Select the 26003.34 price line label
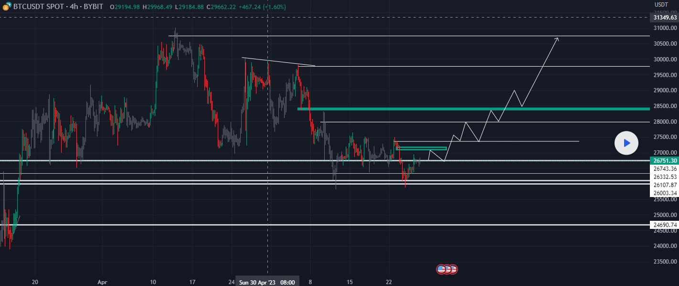The height and width of the screenshot is (286, 679). [x=665, y=193]
